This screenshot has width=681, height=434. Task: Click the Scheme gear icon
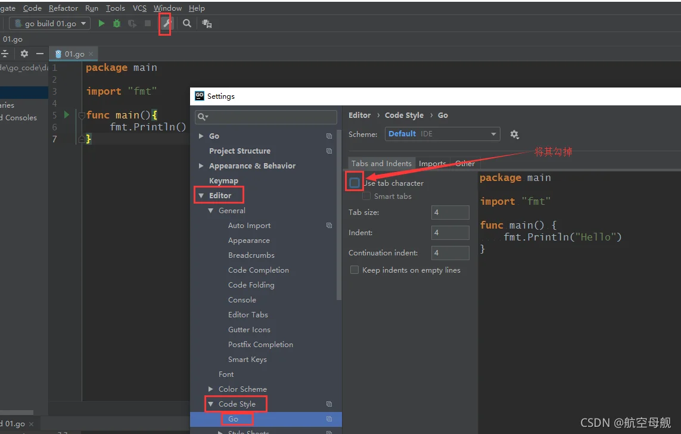coord(514,134)
